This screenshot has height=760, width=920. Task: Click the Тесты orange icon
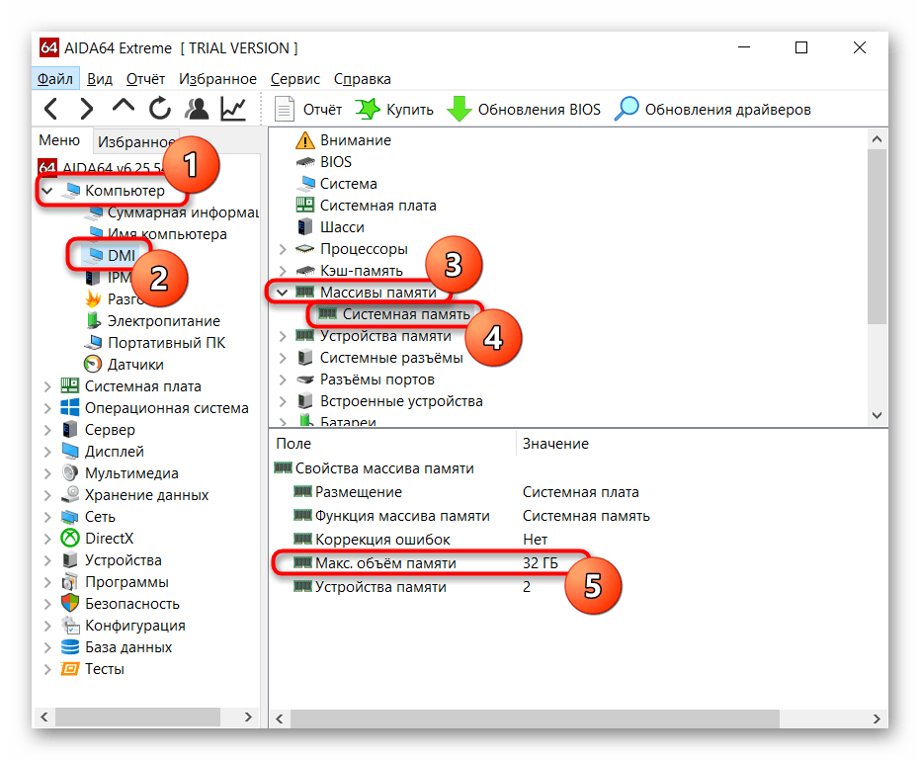coord(70,668)
